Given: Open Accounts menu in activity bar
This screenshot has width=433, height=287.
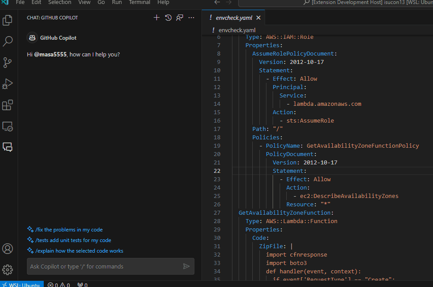Looking at the screenshot, I should pyautogui.click(x=8, y=249).
